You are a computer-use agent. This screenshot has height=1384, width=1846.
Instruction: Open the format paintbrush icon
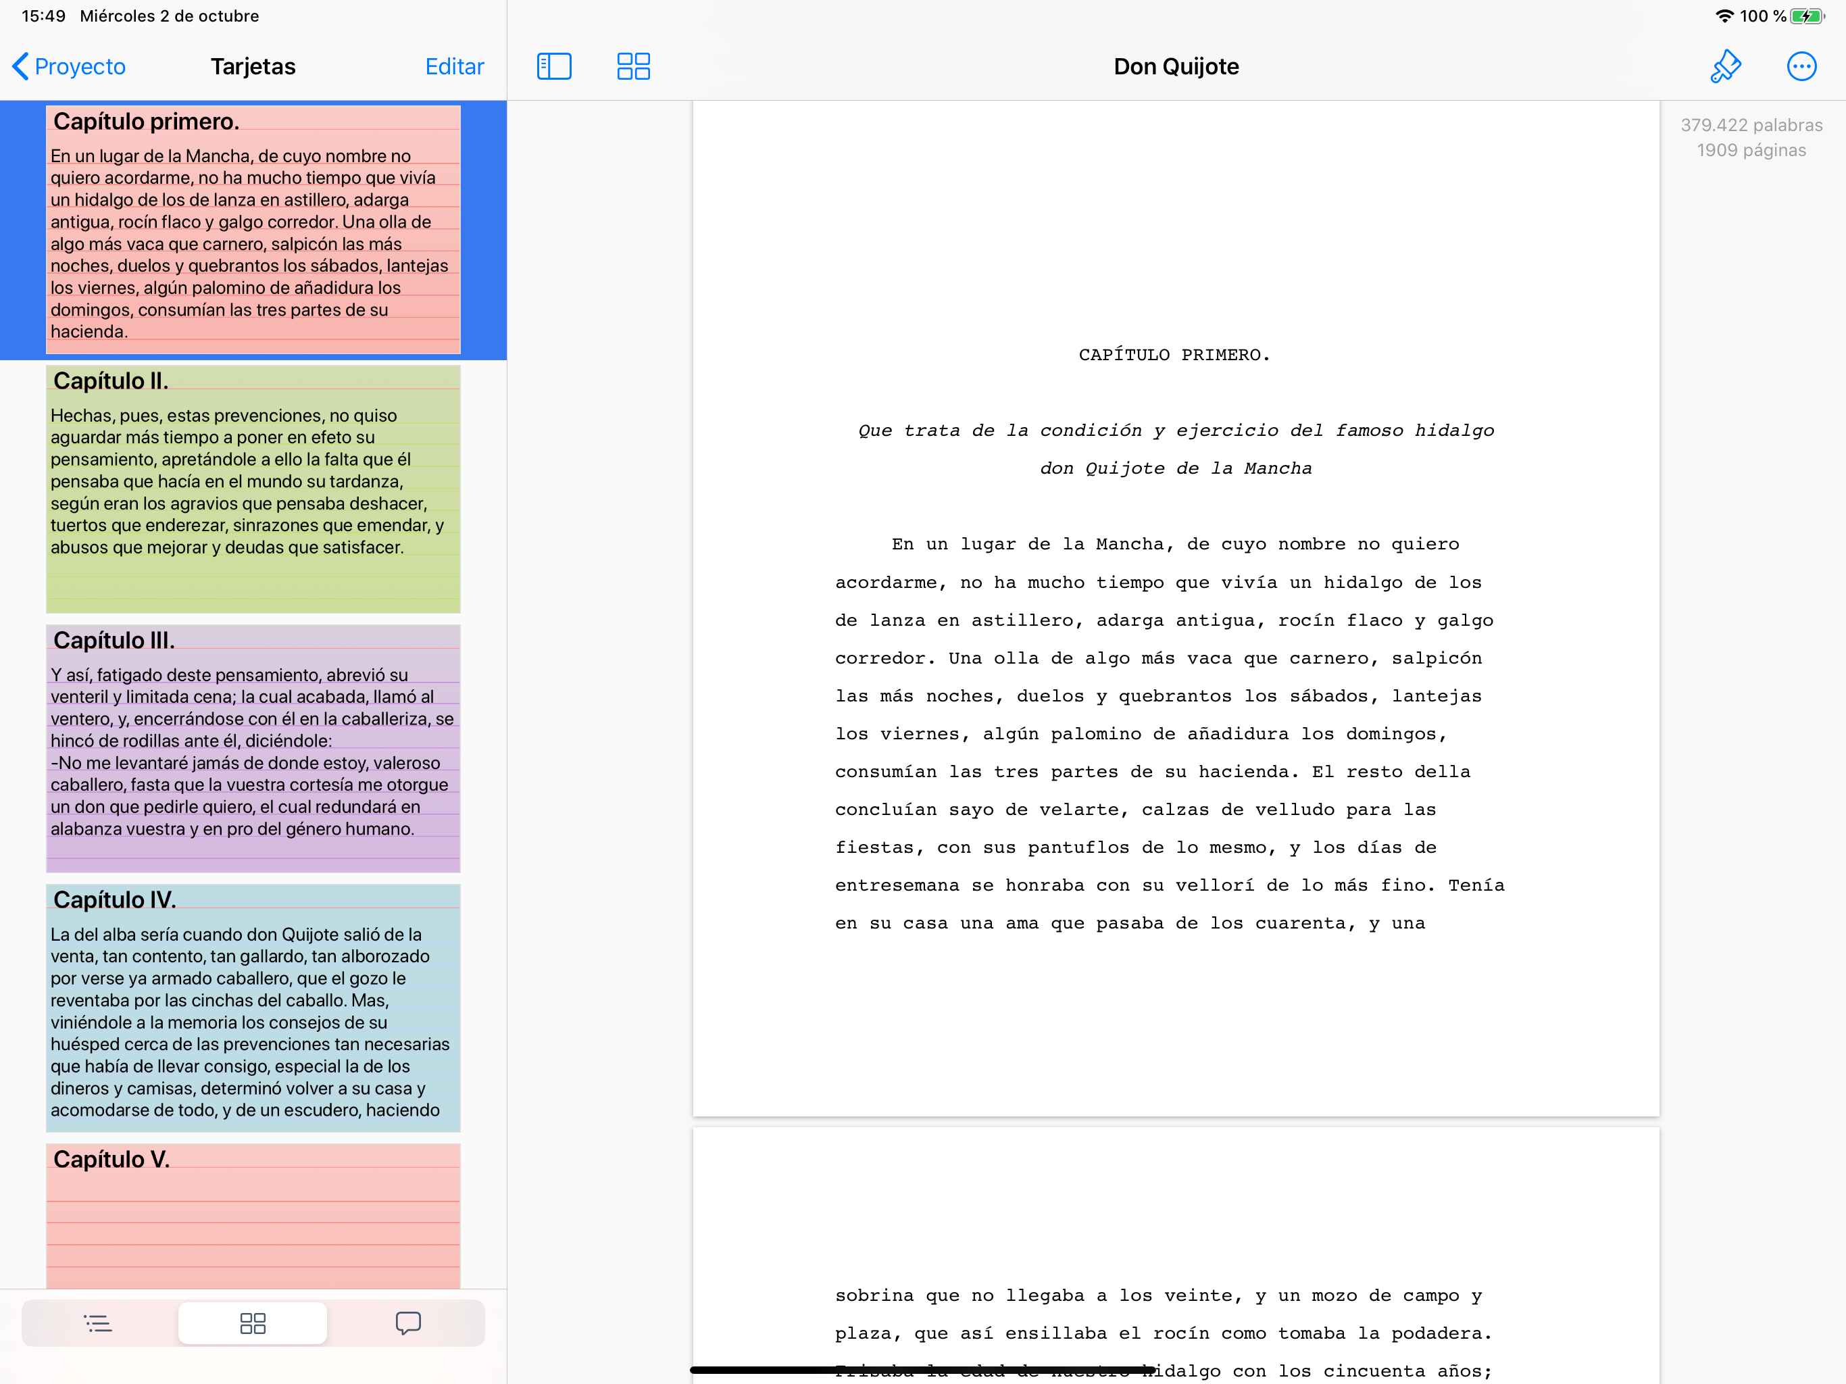tap(1725, 67)
